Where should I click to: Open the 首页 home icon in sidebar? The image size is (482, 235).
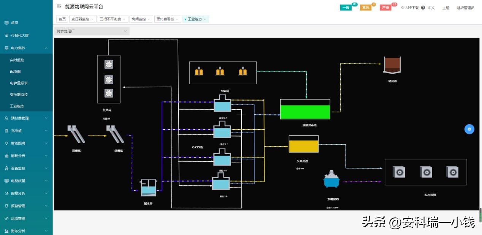[x=6, y=23]
